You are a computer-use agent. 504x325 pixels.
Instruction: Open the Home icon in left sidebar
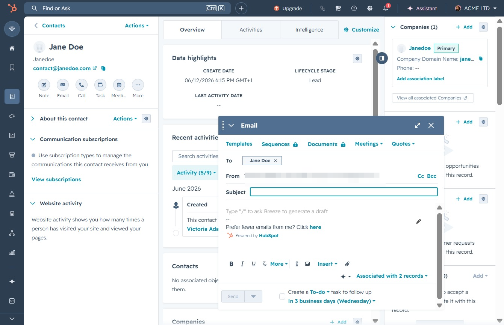pyautogui.click(x=12, y=48)
